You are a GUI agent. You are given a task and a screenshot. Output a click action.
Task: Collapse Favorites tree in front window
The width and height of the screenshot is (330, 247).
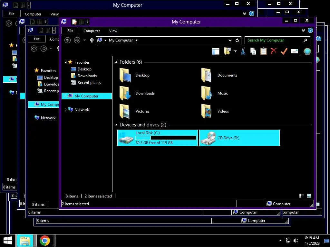65,62
